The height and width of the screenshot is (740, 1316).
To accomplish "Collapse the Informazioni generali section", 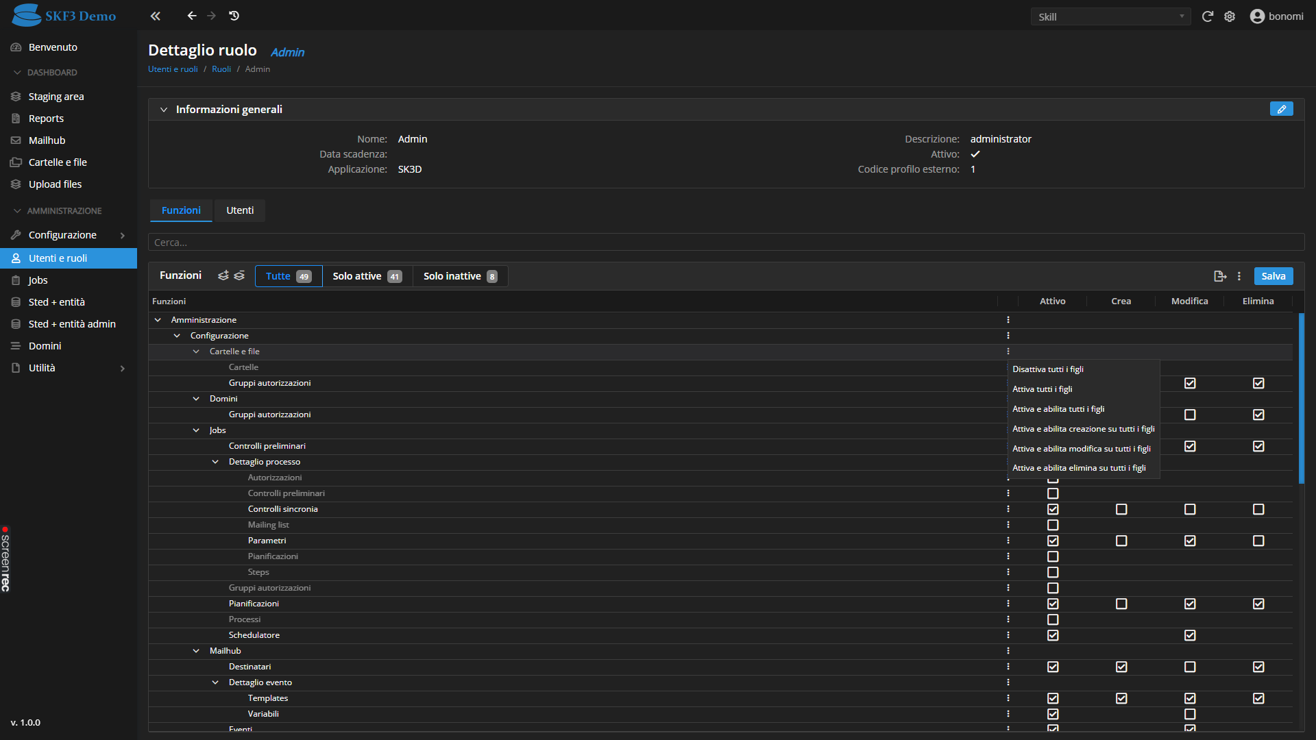I will pyautogui.click(x=164, y=110).
